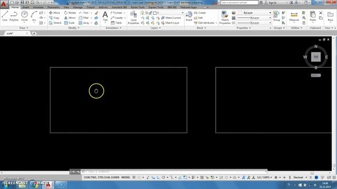Viewport: 337px width, 189px height.
Task: Choose the Fillet command
Action: click(84, 18)
